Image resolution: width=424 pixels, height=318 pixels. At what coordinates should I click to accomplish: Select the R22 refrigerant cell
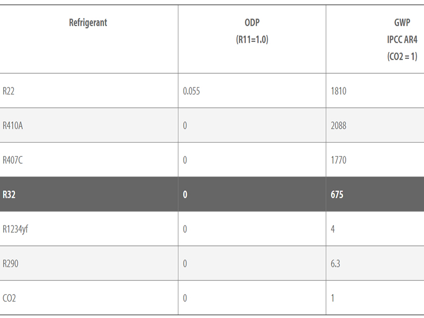pyautogui.click(x=8, y=91)
